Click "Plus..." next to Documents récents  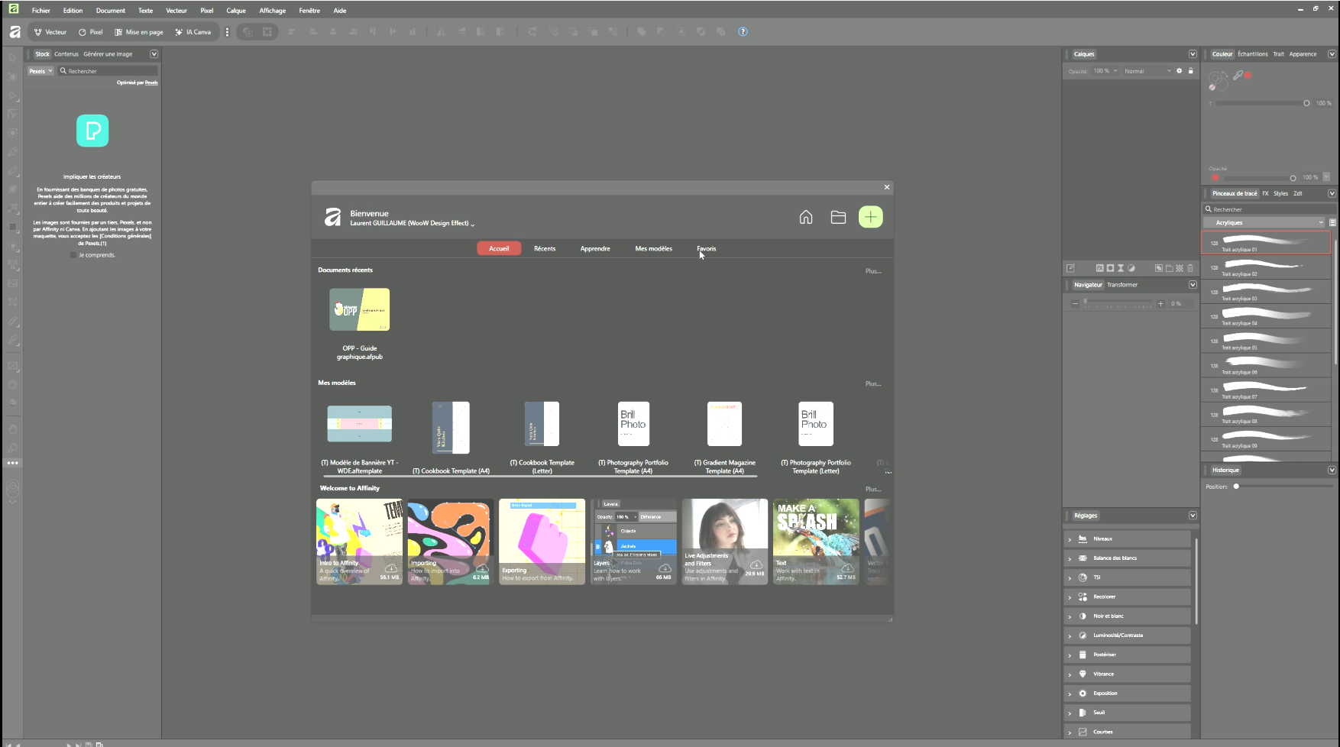click(872, 271)
